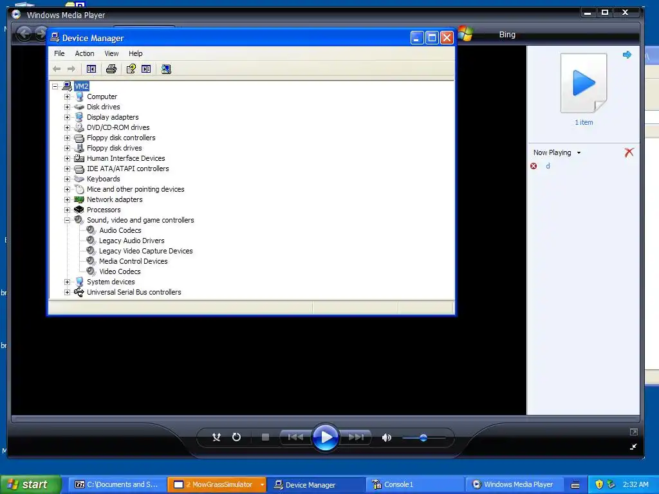Image resolution: width=659 pixels, height=494 pixels.
Task: Select the playlist item named d
Action: [548, 166]
